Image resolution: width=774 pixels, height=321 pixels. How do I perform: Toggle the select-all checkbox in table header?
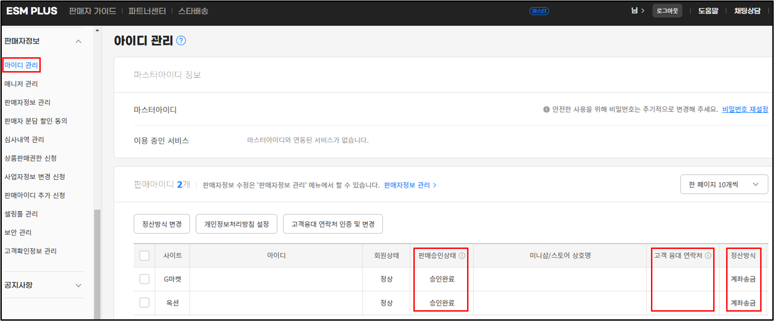tap(145, 256)
